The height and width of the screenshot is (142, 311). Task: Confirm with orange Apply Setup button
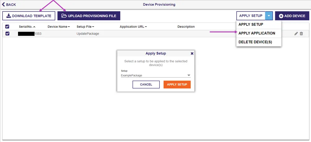(177, 84)
